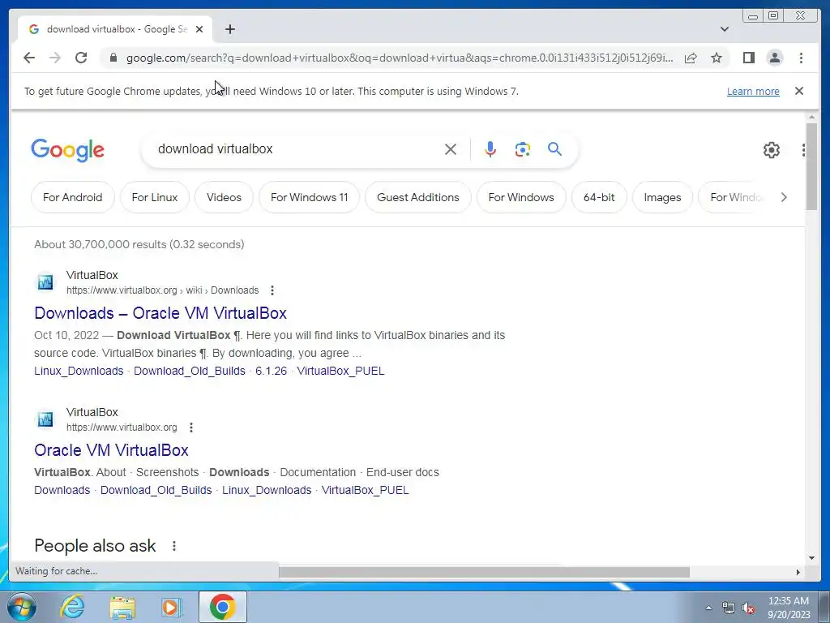Open more options for the virtualbox.org result
The width and height of the screenshot is (830, 623).
point(191,428)
